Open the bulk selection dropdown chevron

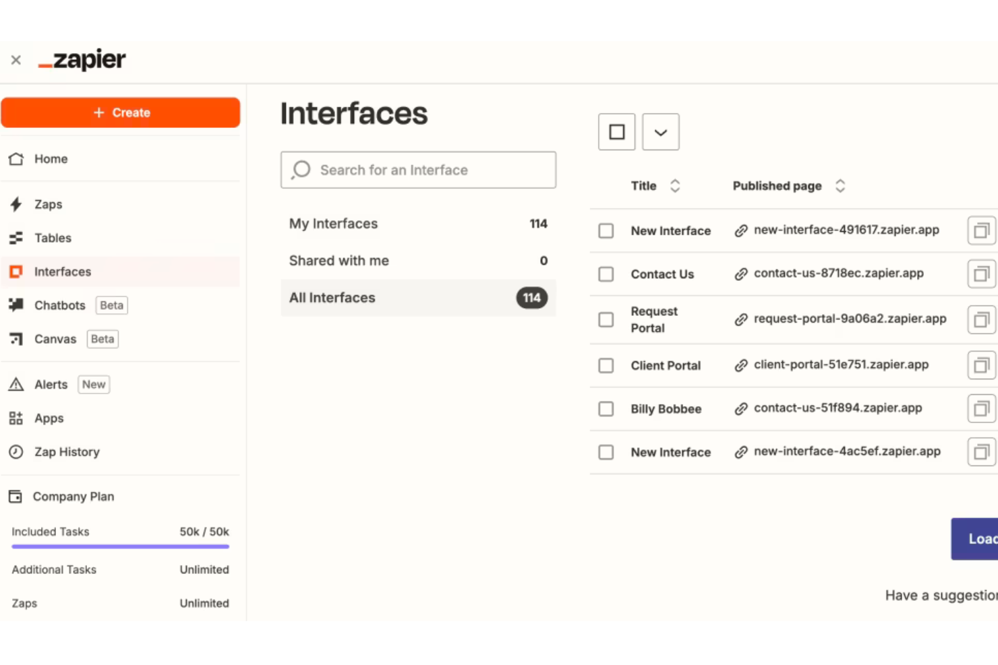click(661, 132)
